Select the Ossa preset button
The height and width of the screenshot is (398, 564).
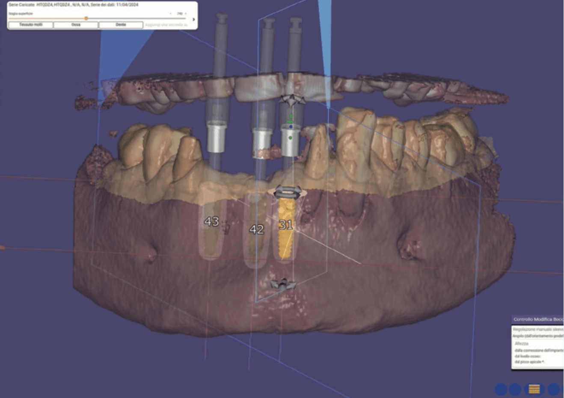pos(76,25)
